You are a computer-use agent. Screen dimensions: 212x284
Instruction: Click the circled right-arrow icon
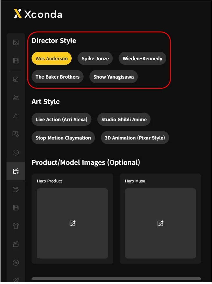(x=16, y=263)
